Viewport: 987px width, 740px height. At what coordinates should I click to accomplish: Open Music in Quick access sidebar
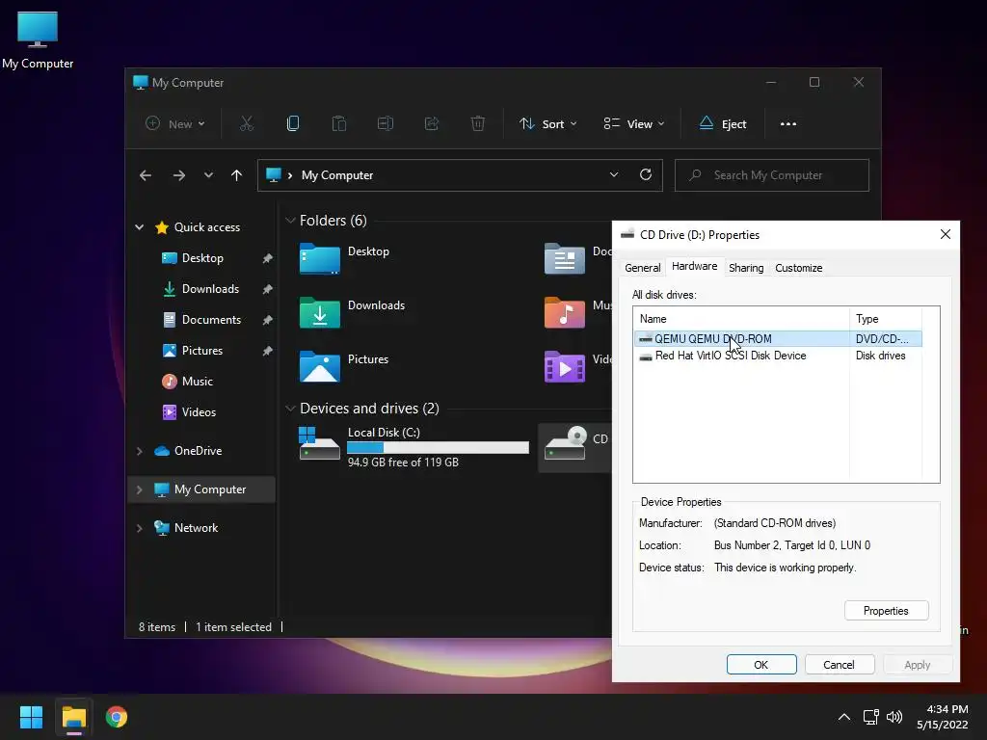pyautogui.click(x=197, y=382)
